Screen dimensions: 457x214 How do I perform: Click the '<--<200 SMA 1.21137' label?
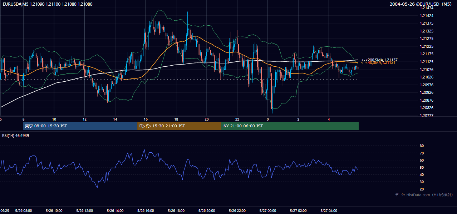click(x=379, y=60)
